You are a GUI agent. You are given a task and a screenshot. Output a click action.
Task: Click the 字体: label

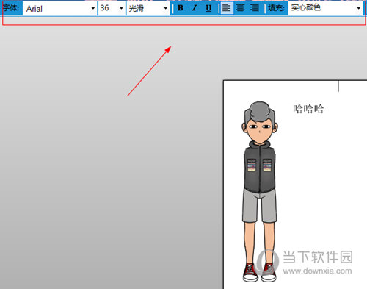point(11,8)
